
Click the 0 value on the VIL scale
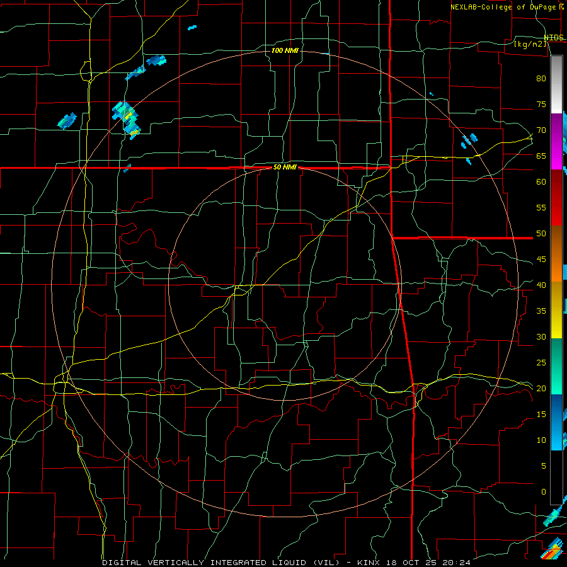[544, 492]
